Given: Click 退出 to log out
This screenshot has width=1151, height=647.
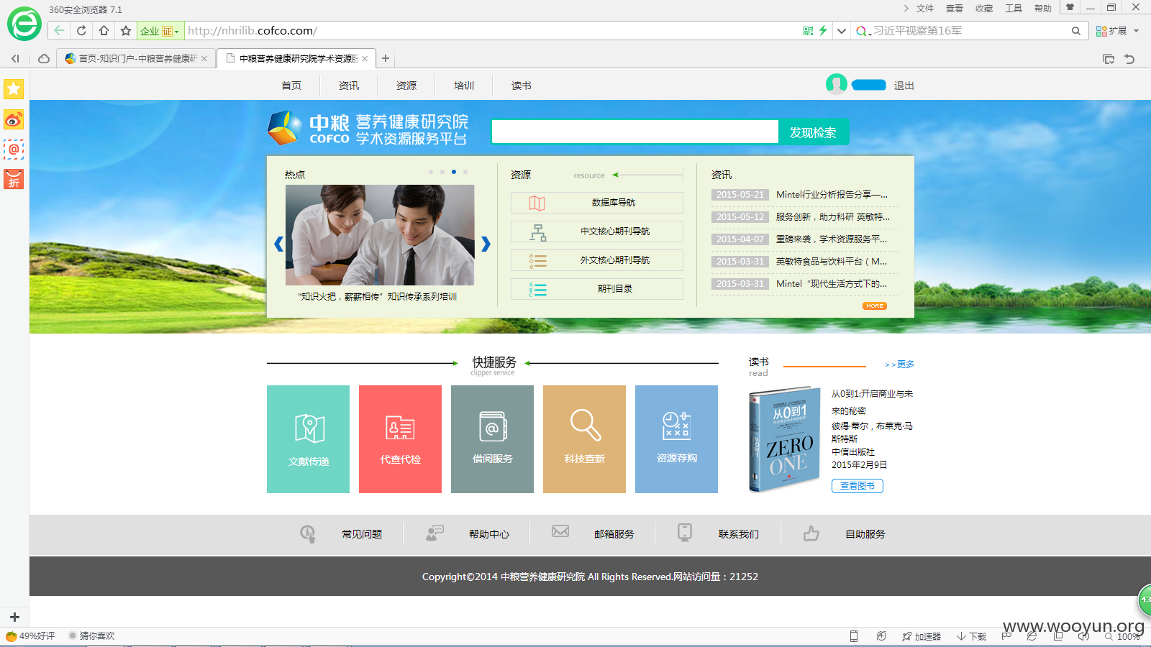Looking at the screenshot, I should (x=904, y=86).
